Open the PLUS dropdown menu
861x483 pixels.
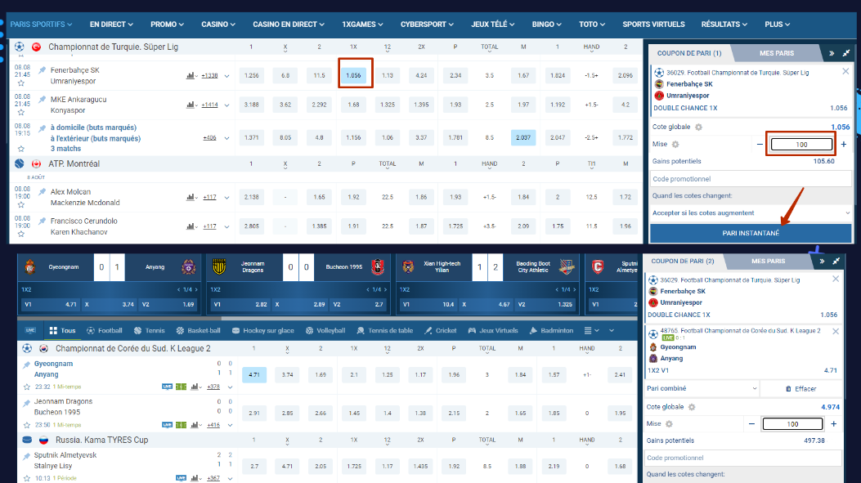point(777,25)
